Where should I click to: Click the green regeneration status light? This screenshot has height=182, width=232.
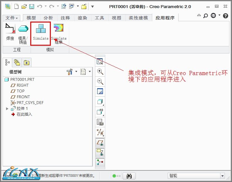click(114, 176)
